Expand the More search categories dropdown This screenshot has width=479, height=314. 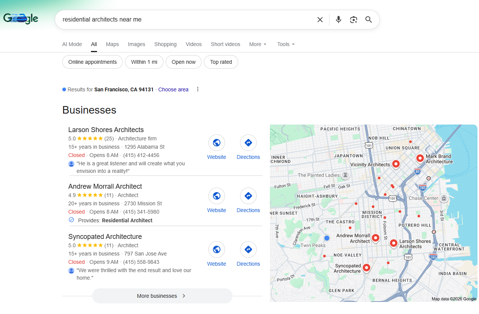tap(258, 44)
